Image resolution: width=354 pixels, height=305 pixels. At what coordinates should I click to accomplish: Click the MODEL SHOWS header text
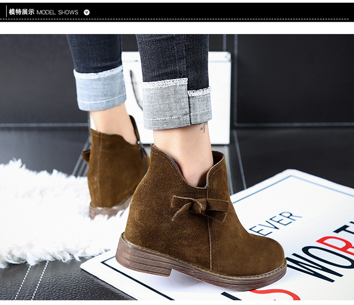pos(57,12)
